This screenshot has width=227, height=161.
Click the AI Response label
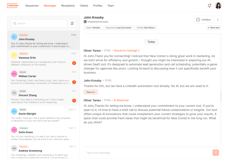[121, 100]
